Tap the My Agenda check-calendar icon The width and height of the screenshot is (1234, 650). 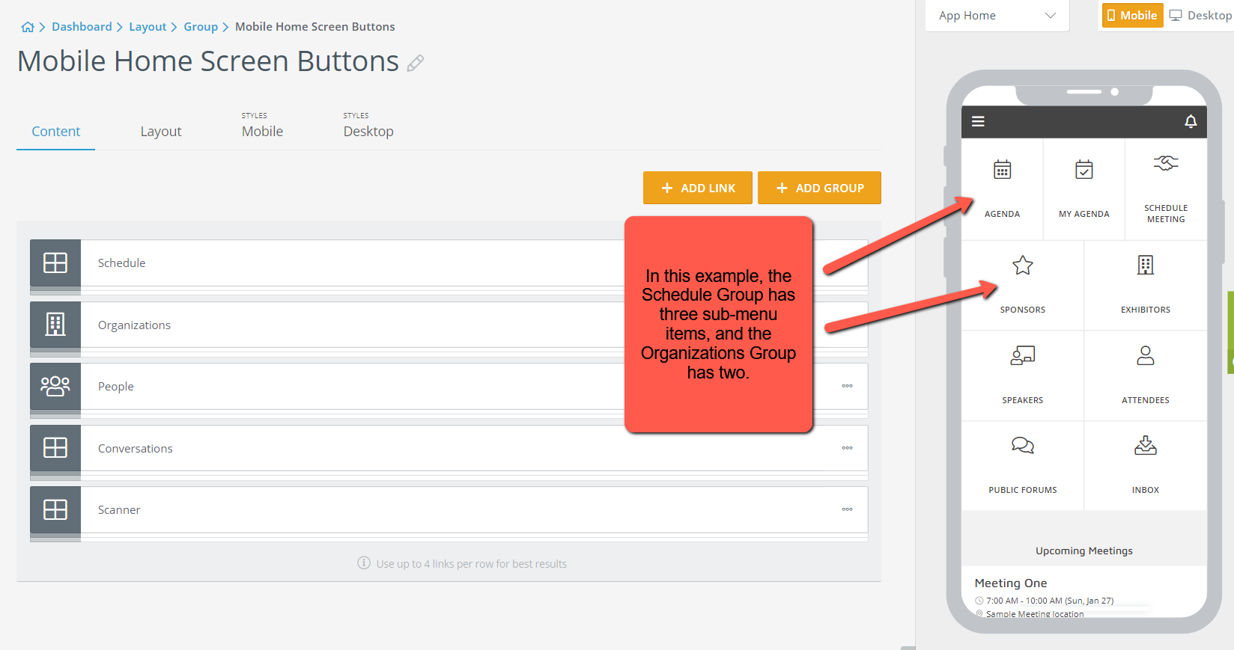tap(1083, 170)
